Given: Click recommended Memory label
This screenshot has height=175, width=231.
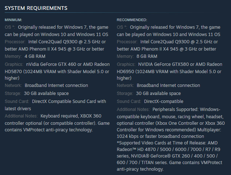Looking at the screenshot, I should 125,56.
